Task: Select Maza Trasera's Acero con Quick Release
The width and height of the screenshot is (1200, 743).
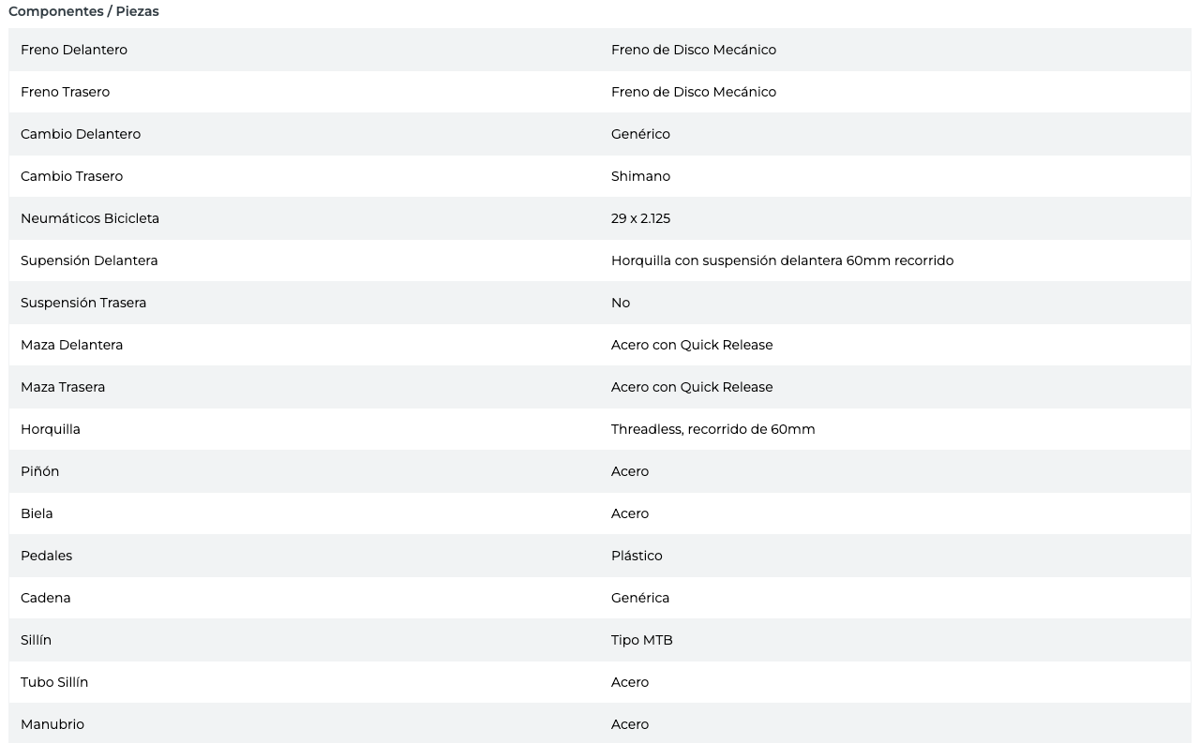Action: point(692,387)
